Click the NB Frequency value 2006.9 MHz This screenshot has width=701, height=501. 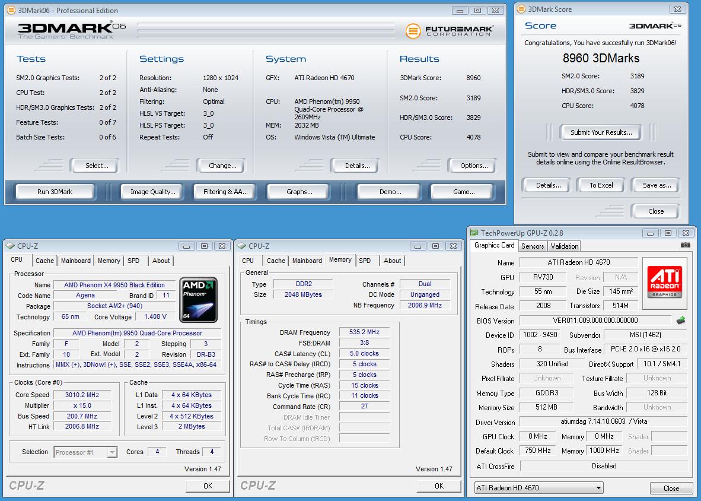point(424,305)
